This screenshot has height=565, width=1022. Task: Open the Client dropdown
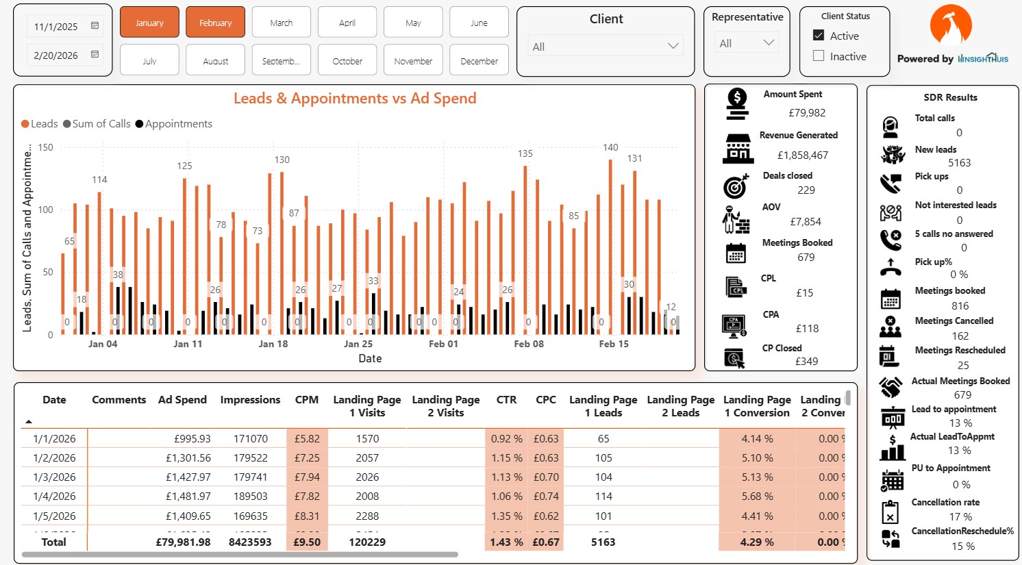606,46
